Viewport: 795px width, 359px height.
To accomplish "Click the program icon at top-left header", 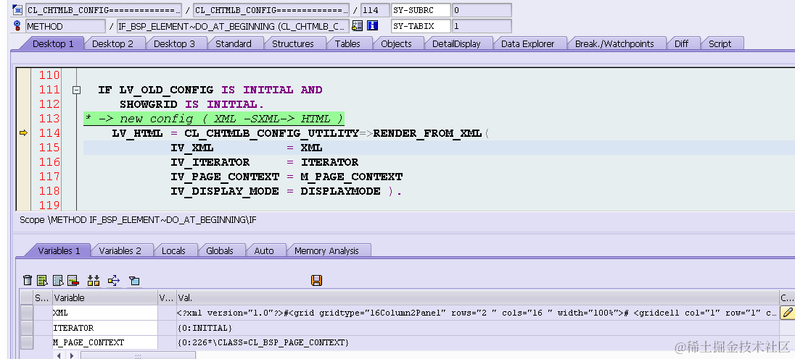I will coord(17,9).
